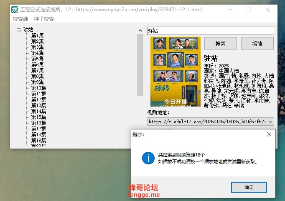Click the 驻站 poster thumbnail
Viewport: 285px width, 201px height.
pos(176,72)
